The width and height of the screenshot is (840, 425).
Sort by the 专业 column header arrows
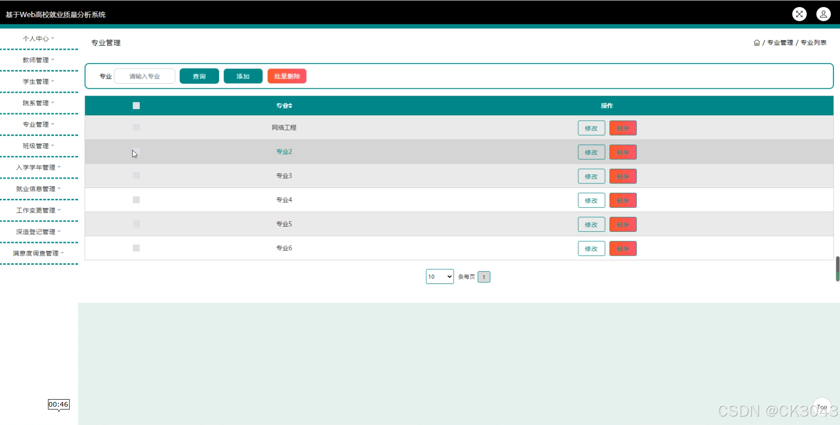(291, 106)
